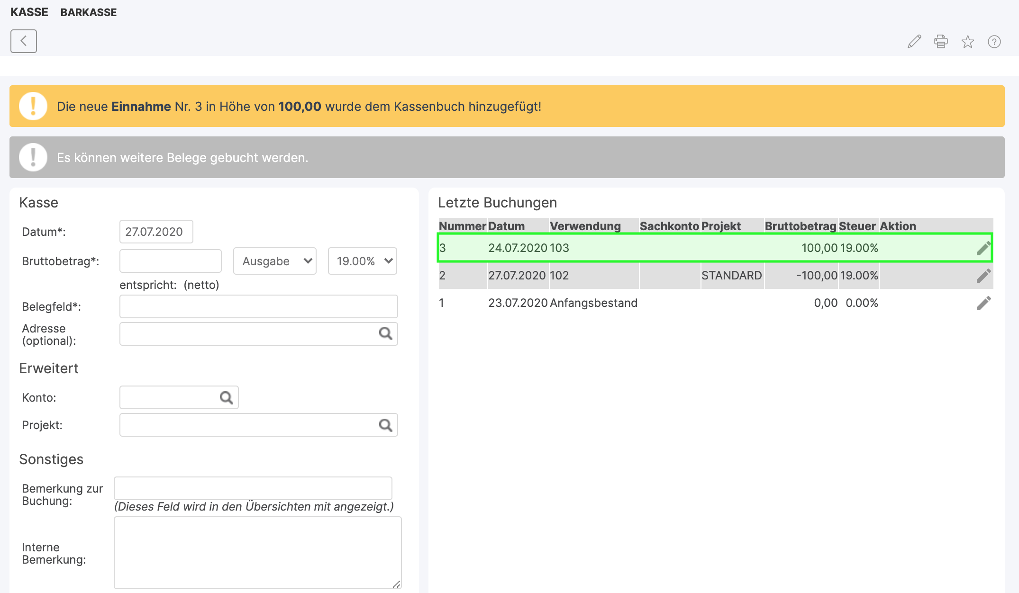Edit booking number 3 with pencil icon

click(x=983, y=248)
